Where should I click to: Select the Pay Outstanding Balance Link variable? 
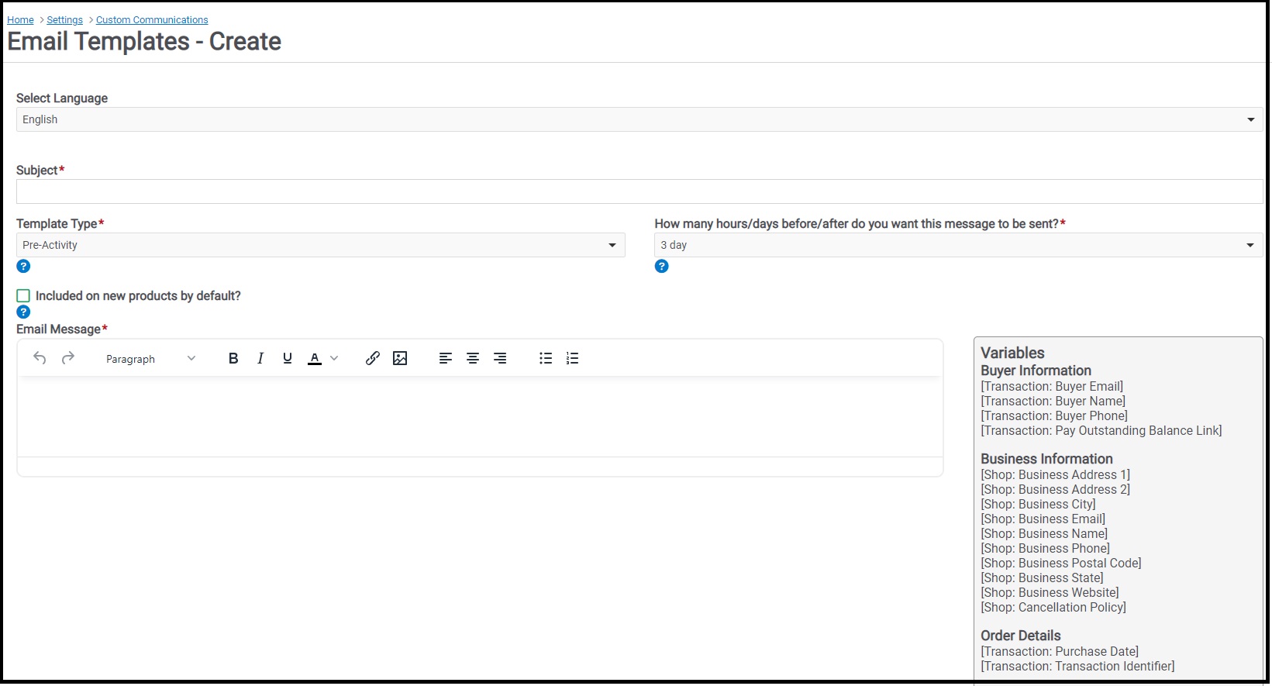(1101, 430)
